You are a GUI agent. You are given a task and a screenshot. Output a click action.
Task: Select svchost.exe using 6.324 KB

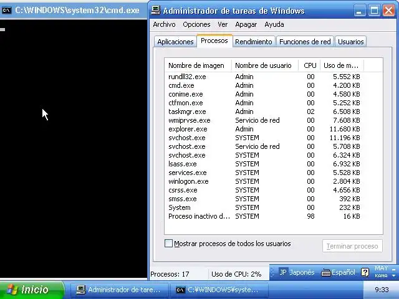pyautogui.click(x=264, y=155)
